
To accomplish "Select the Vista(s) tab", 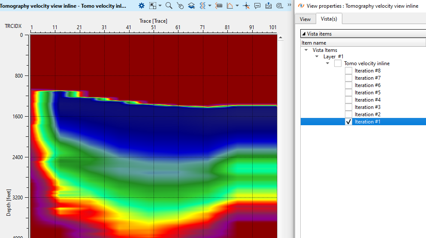I will tap(329, 19).
